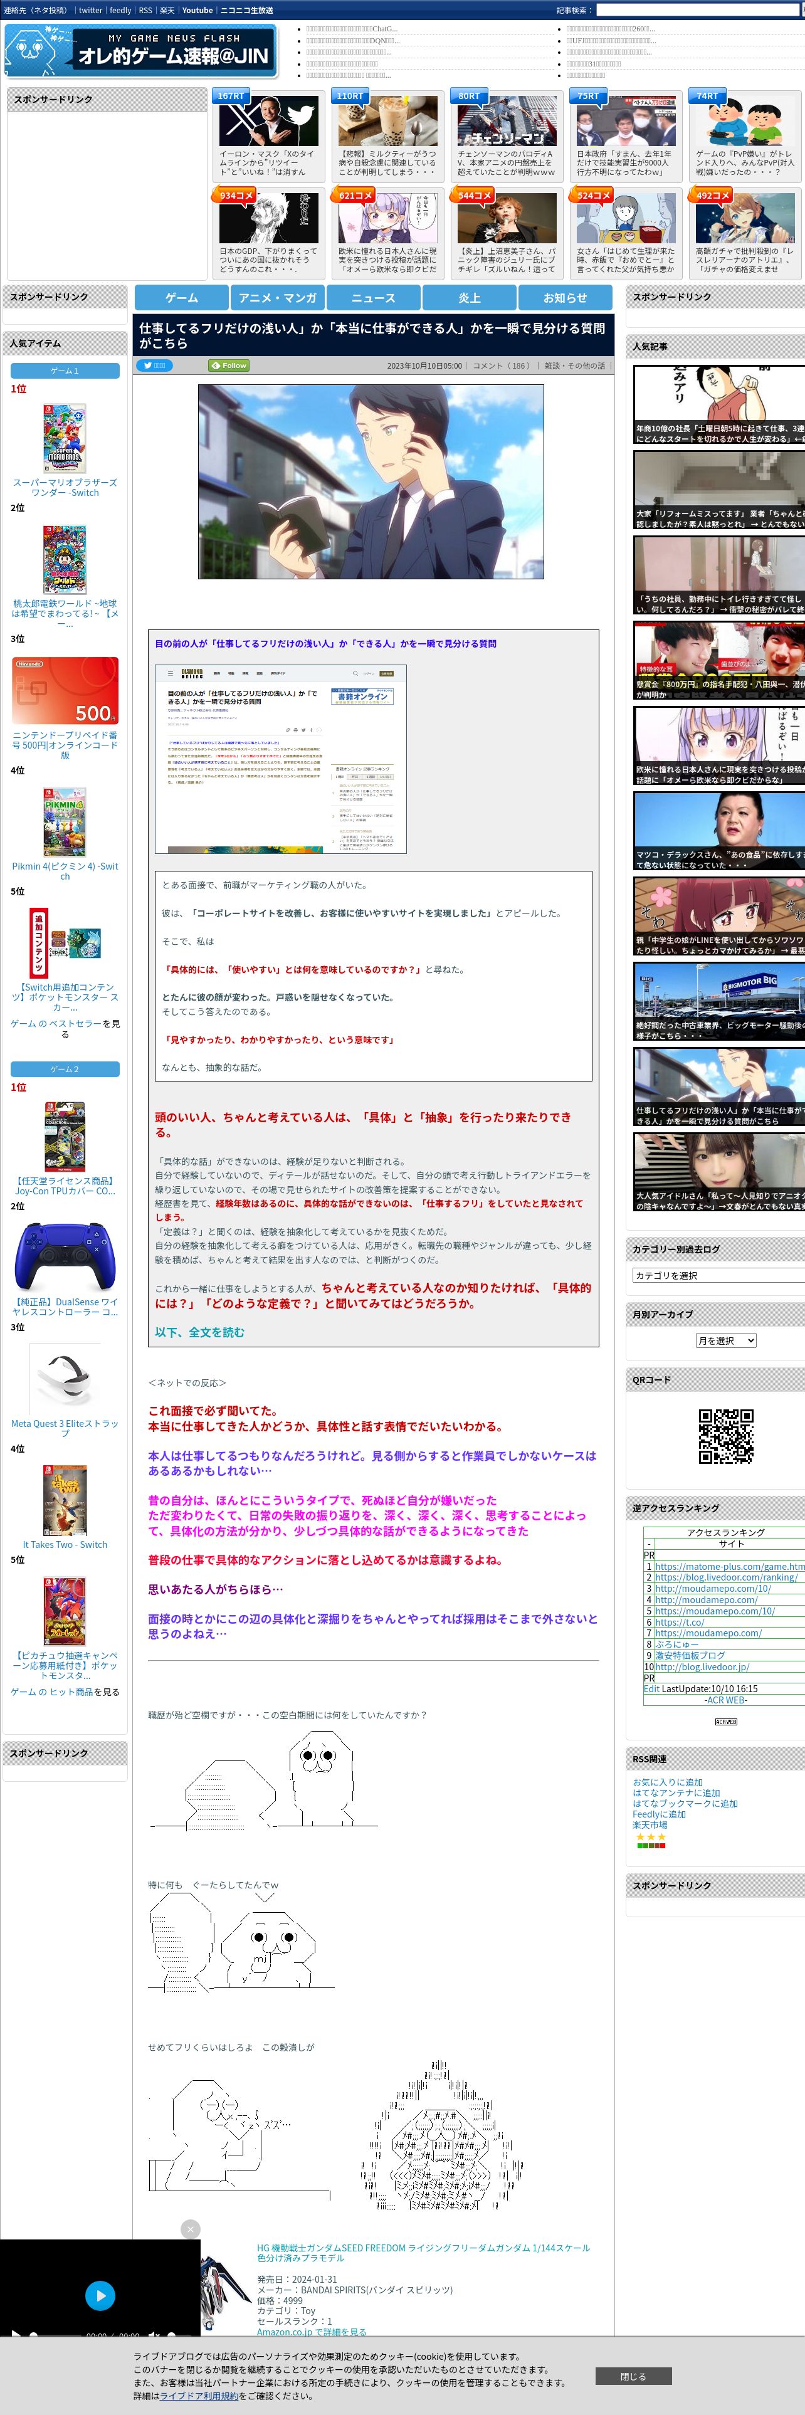The height and width of the screenshot is (2415, 805).
Task: Expand the カテゴリを選択 dropdown
Action: [718, 1275]
